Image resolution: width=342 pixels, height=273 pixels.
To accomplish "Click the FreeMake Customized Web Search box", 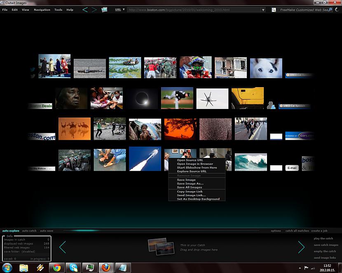I will tap(304, 10).
